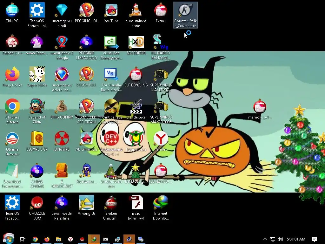This screenshot has height=244, width=325.
Task: Open the HILDABOO RANSOM... script icon
Action: pos(161,47)
